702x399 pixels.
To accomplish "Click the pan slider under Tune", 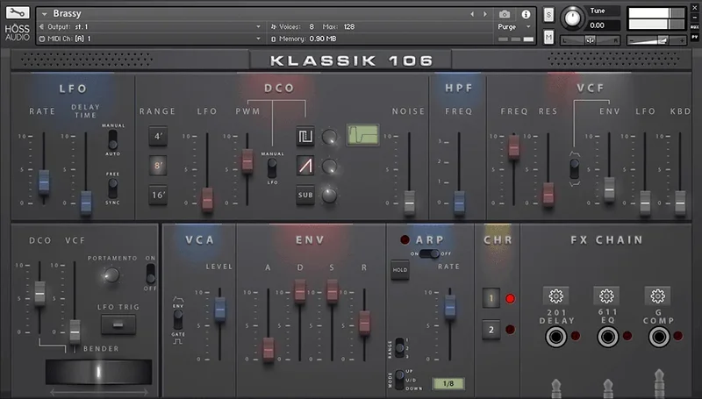I will pos(591,40).
